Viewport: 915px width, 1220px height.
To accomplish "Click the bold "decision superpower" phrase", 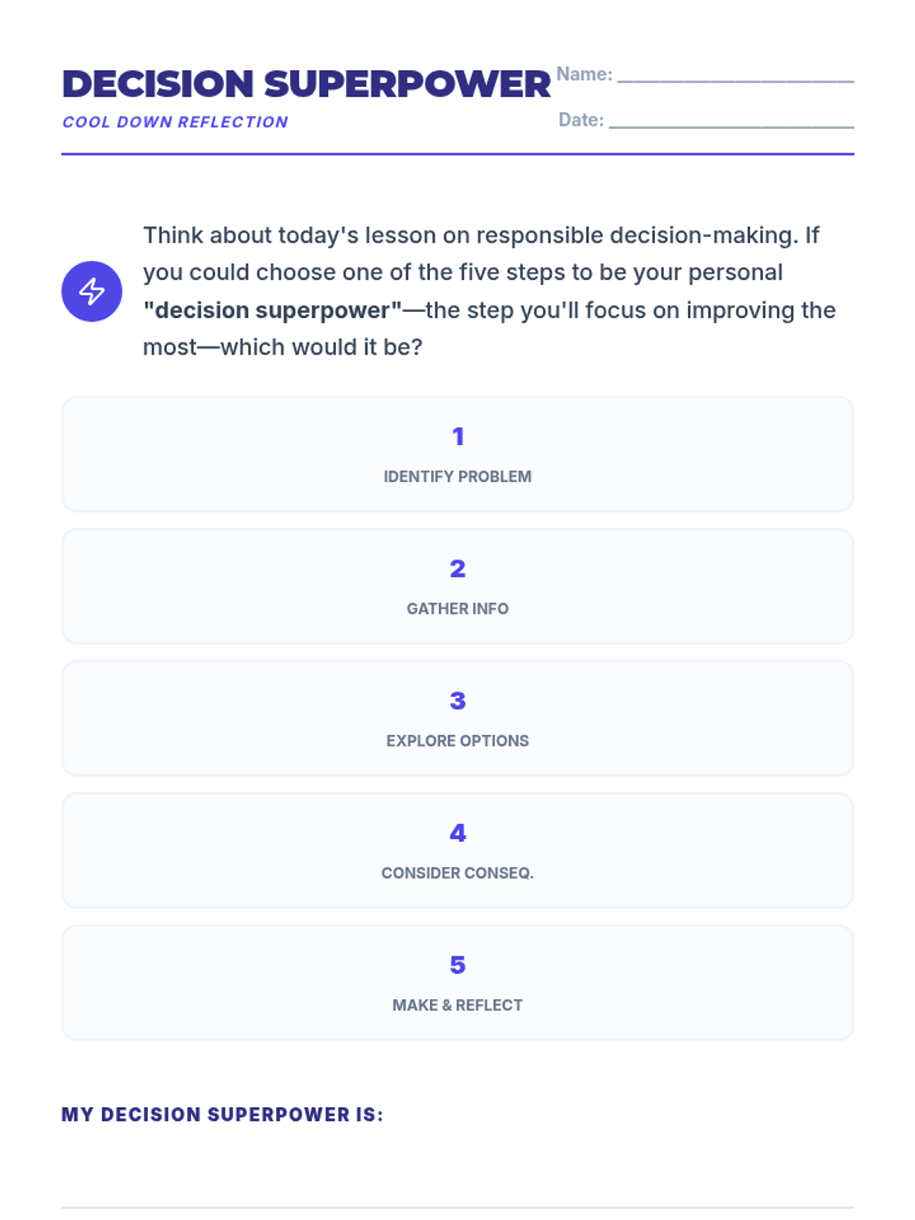I will [272, 310].
